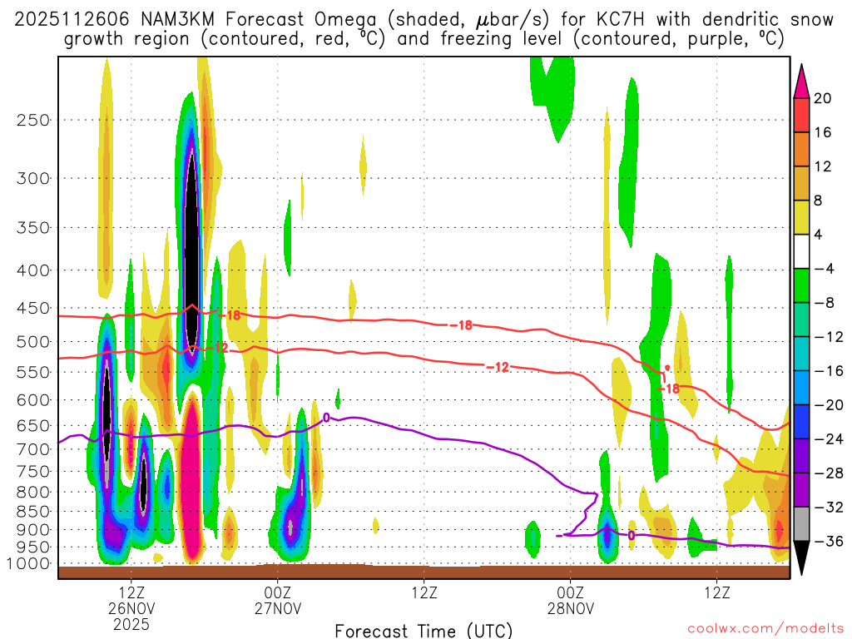Click the Forecast Time (UTC) axis title

pyautogui.click(x=424, y=631)
